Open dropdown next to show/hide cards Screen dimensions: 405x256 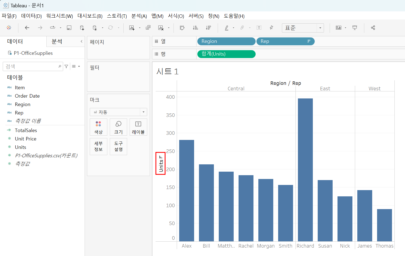[345, 28]
